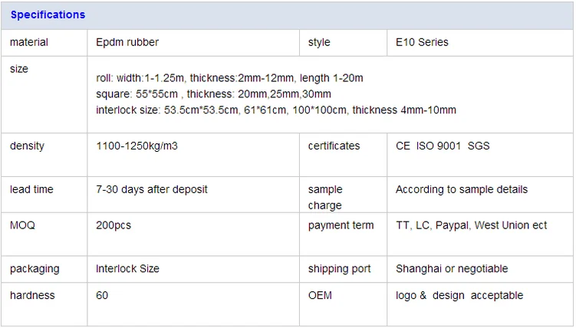Select 'logo & design acceptable' OEM text

point(459,295)
